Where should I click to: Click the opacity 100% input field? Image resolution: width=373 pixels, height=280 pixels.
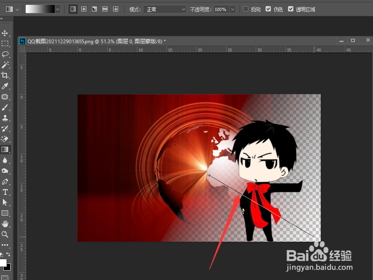[221, 9]
